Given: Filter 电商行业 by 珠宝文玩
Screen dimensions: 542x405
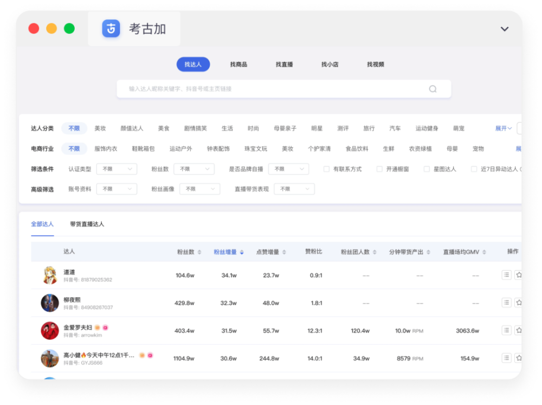Looking at the screenshot, I should (x=256, y=149).
